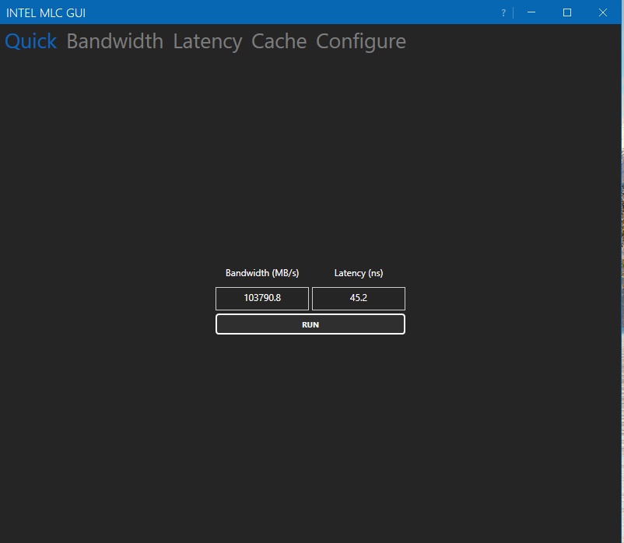Close the INTEL MLC GUI window
The image size is (624, 543).
tap(603, 12)
